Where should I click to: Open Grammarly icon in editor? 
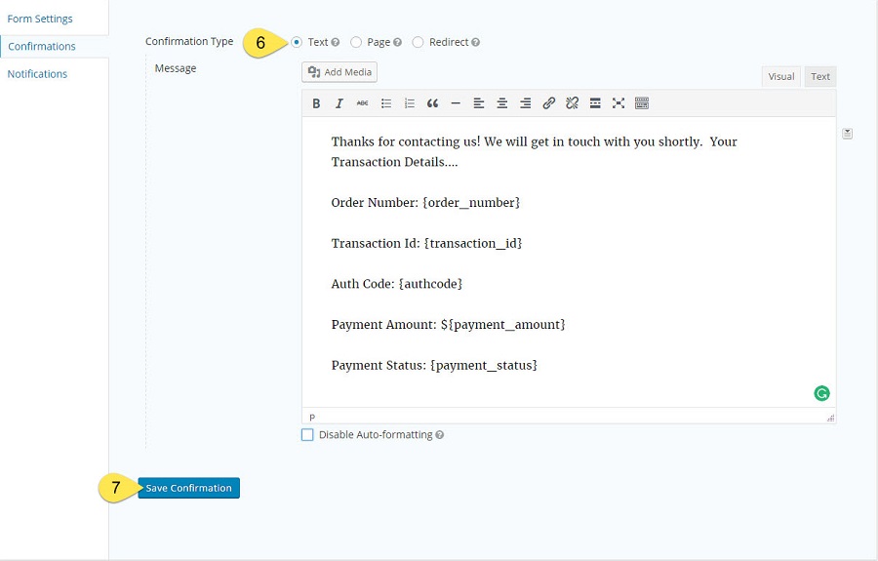pyautogui.click(x=821, y=393)
